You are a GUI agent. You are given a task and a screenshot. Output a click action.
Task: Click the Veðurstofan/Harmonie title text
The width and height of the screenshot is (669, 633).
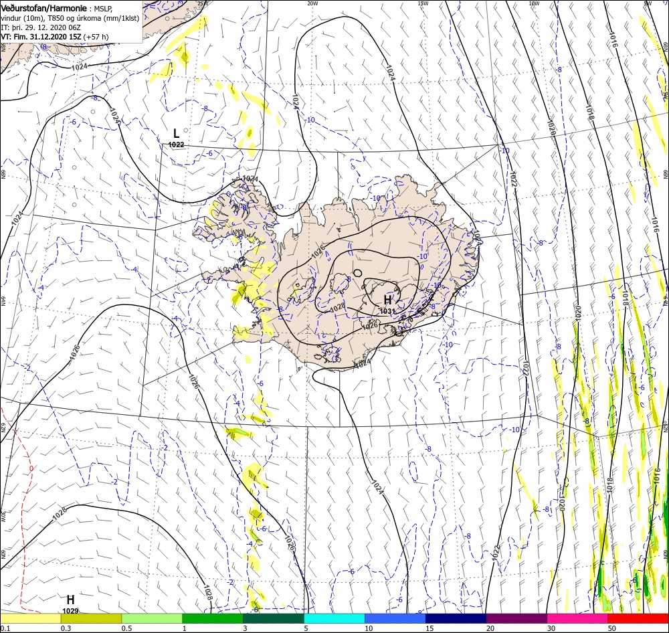click(44, 8)
